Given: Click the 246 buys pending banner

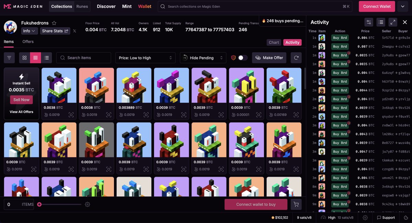Looking at the screenshot, I should point(282,21).
